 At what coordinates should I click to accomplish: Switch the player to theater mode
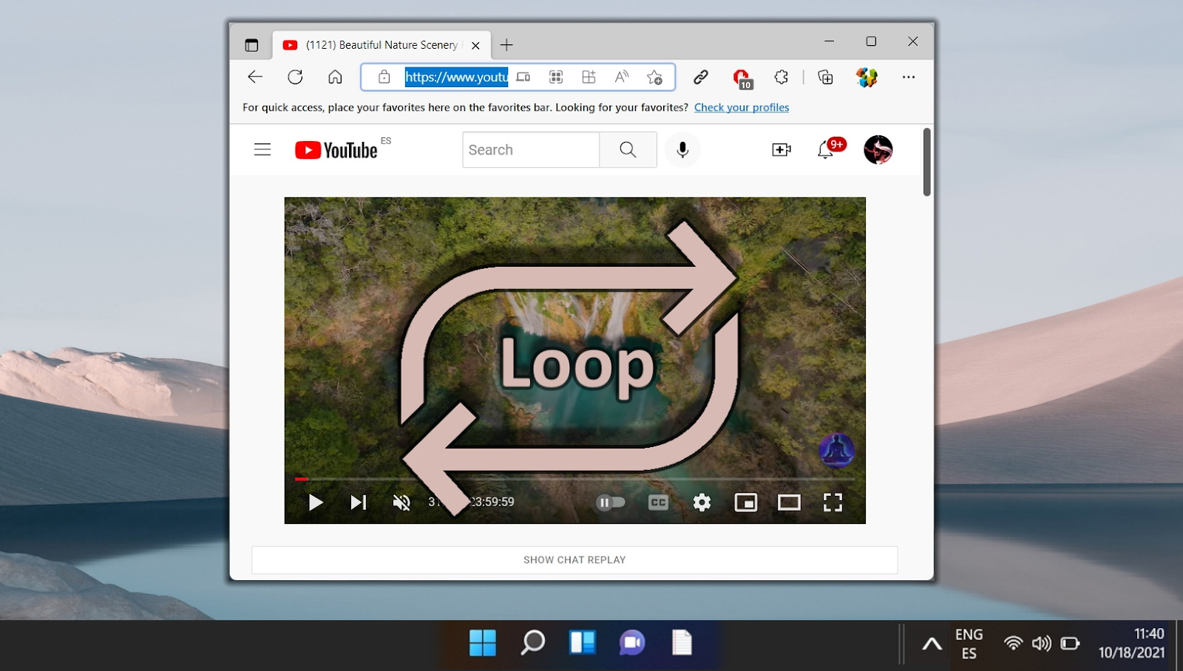(x=789, y=503)
